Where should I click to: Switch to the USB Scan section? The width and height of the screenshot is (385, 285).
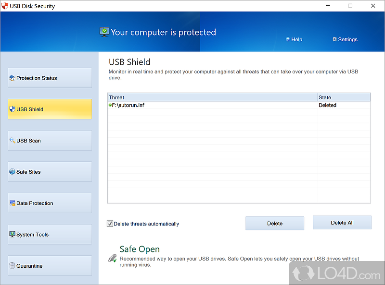point(50,141)
